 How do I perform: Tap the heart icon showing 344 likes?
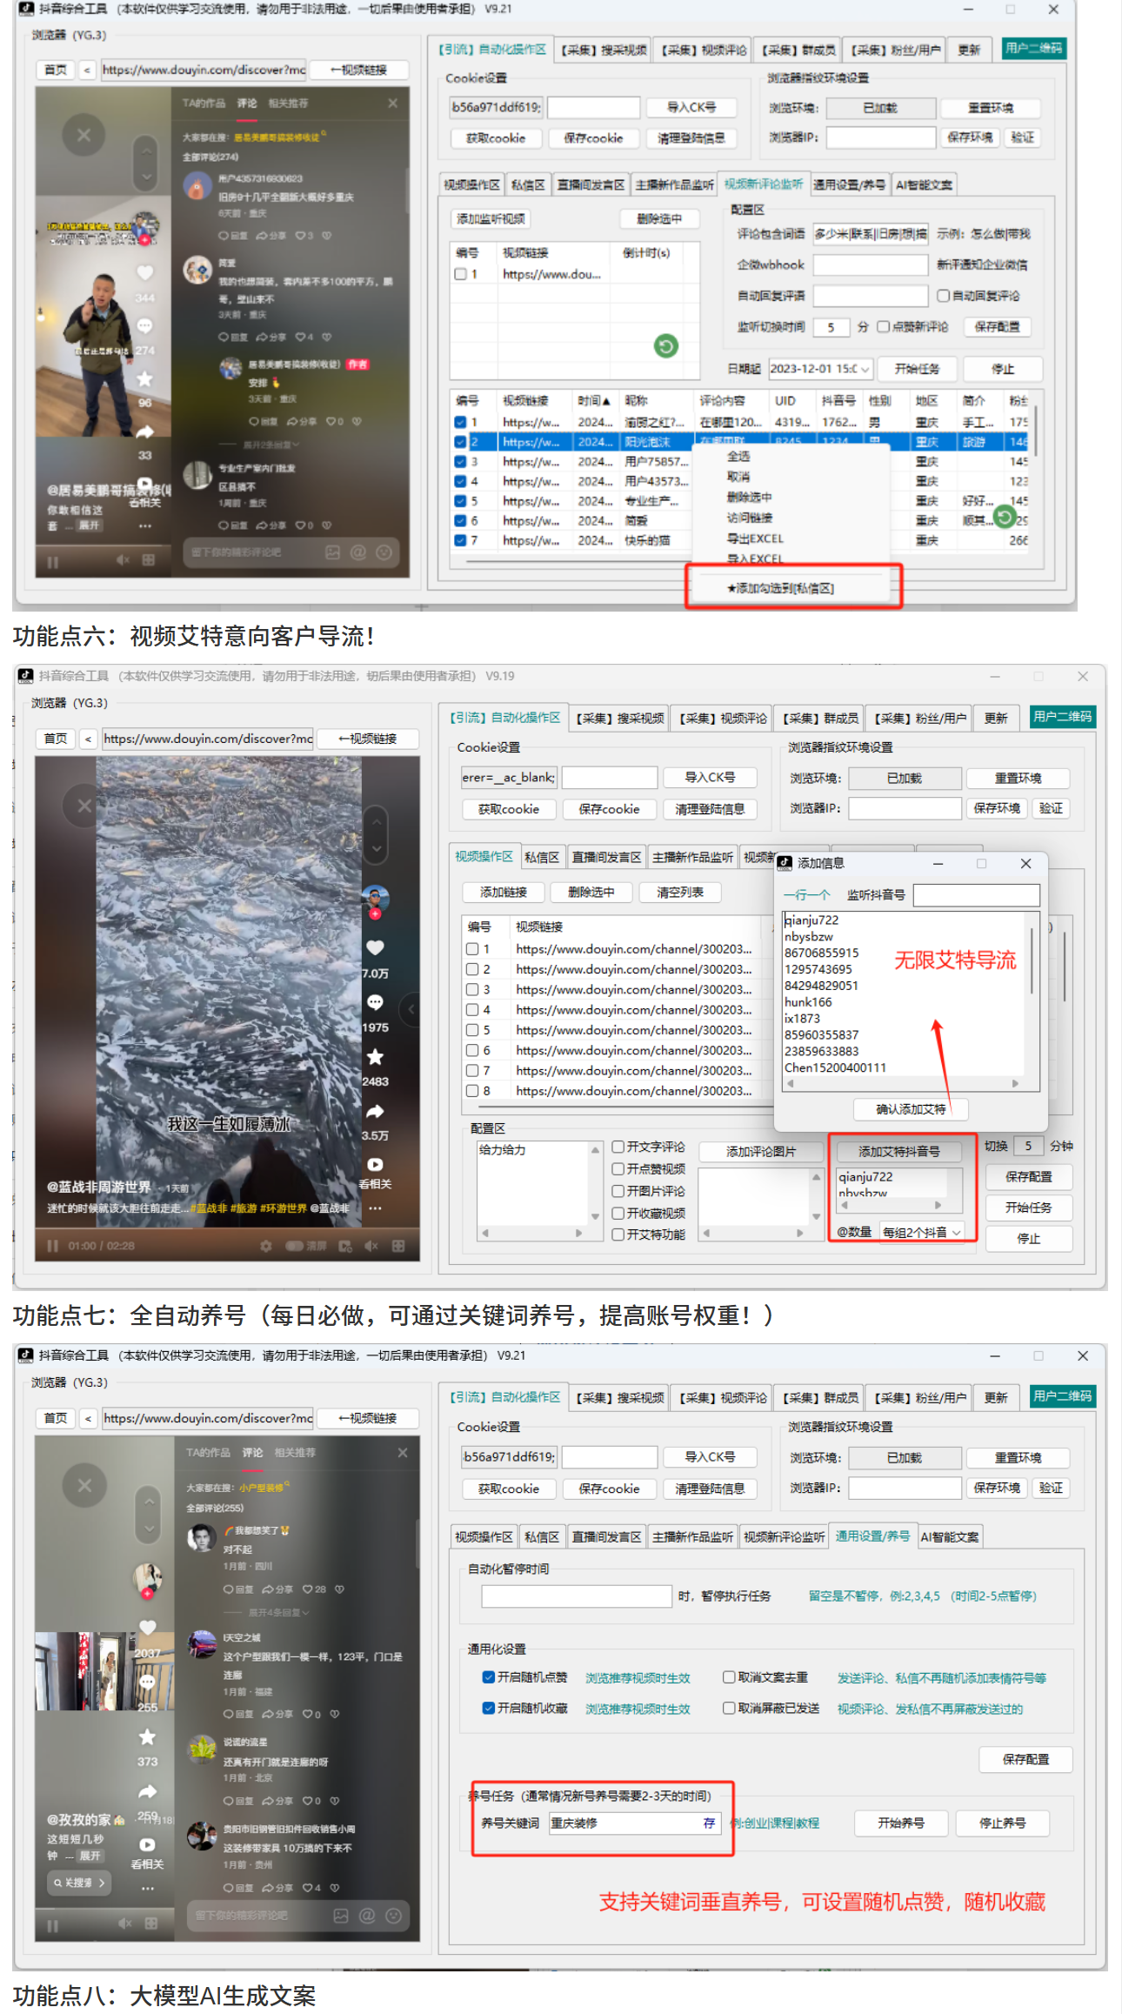point(144,272)
